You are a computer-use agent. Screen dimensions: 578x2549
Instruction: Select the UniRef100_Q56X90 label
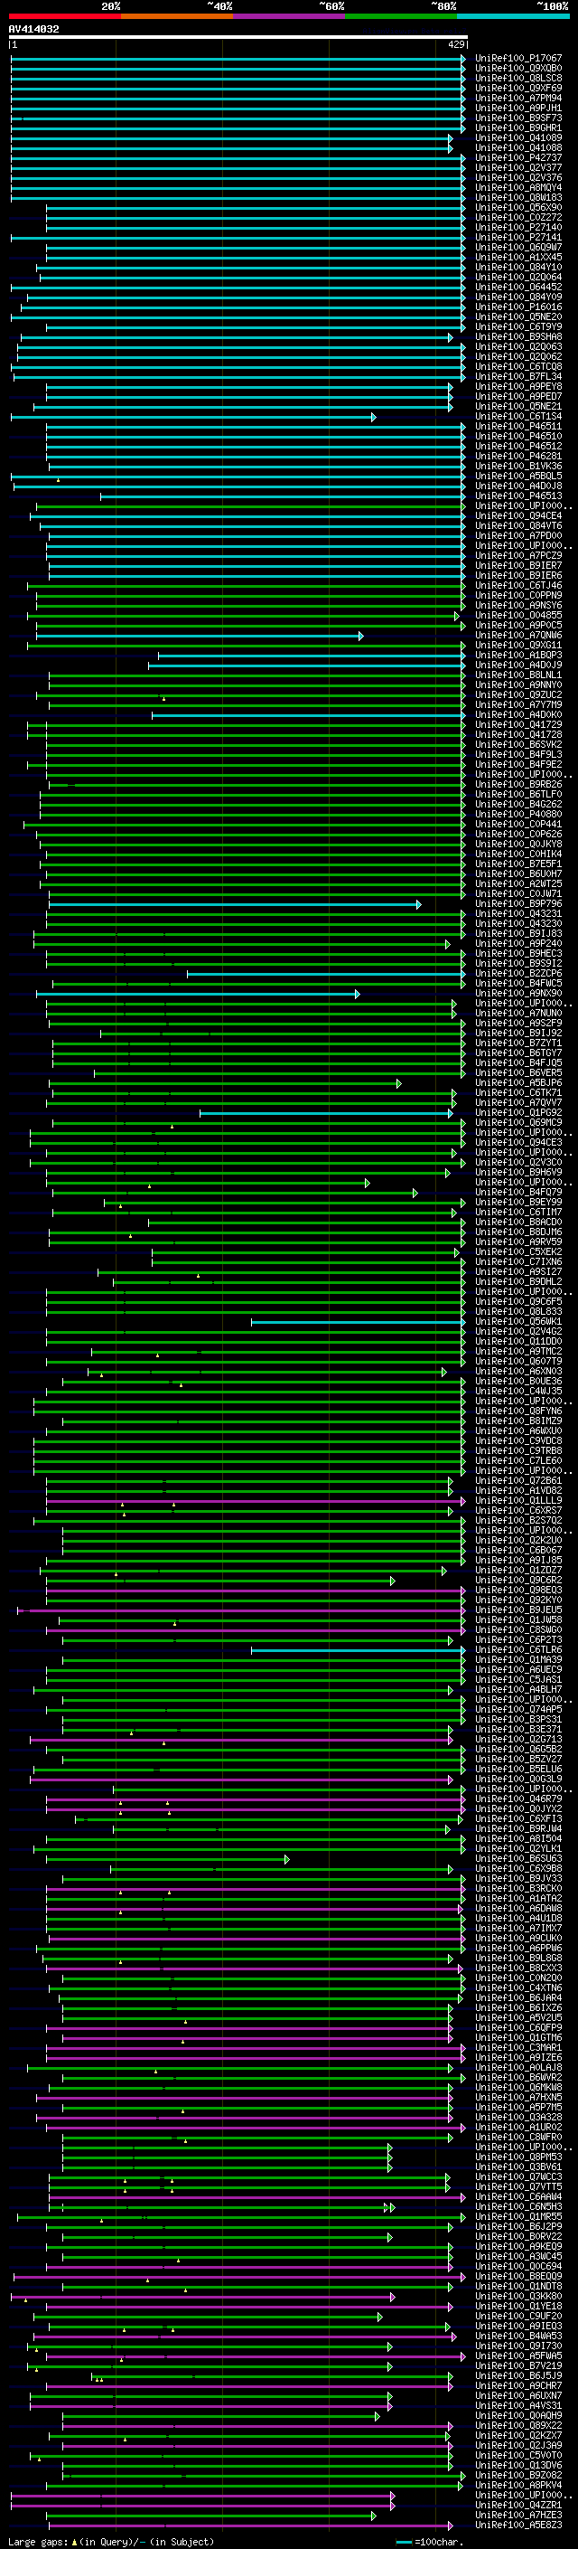click(518, 208)
